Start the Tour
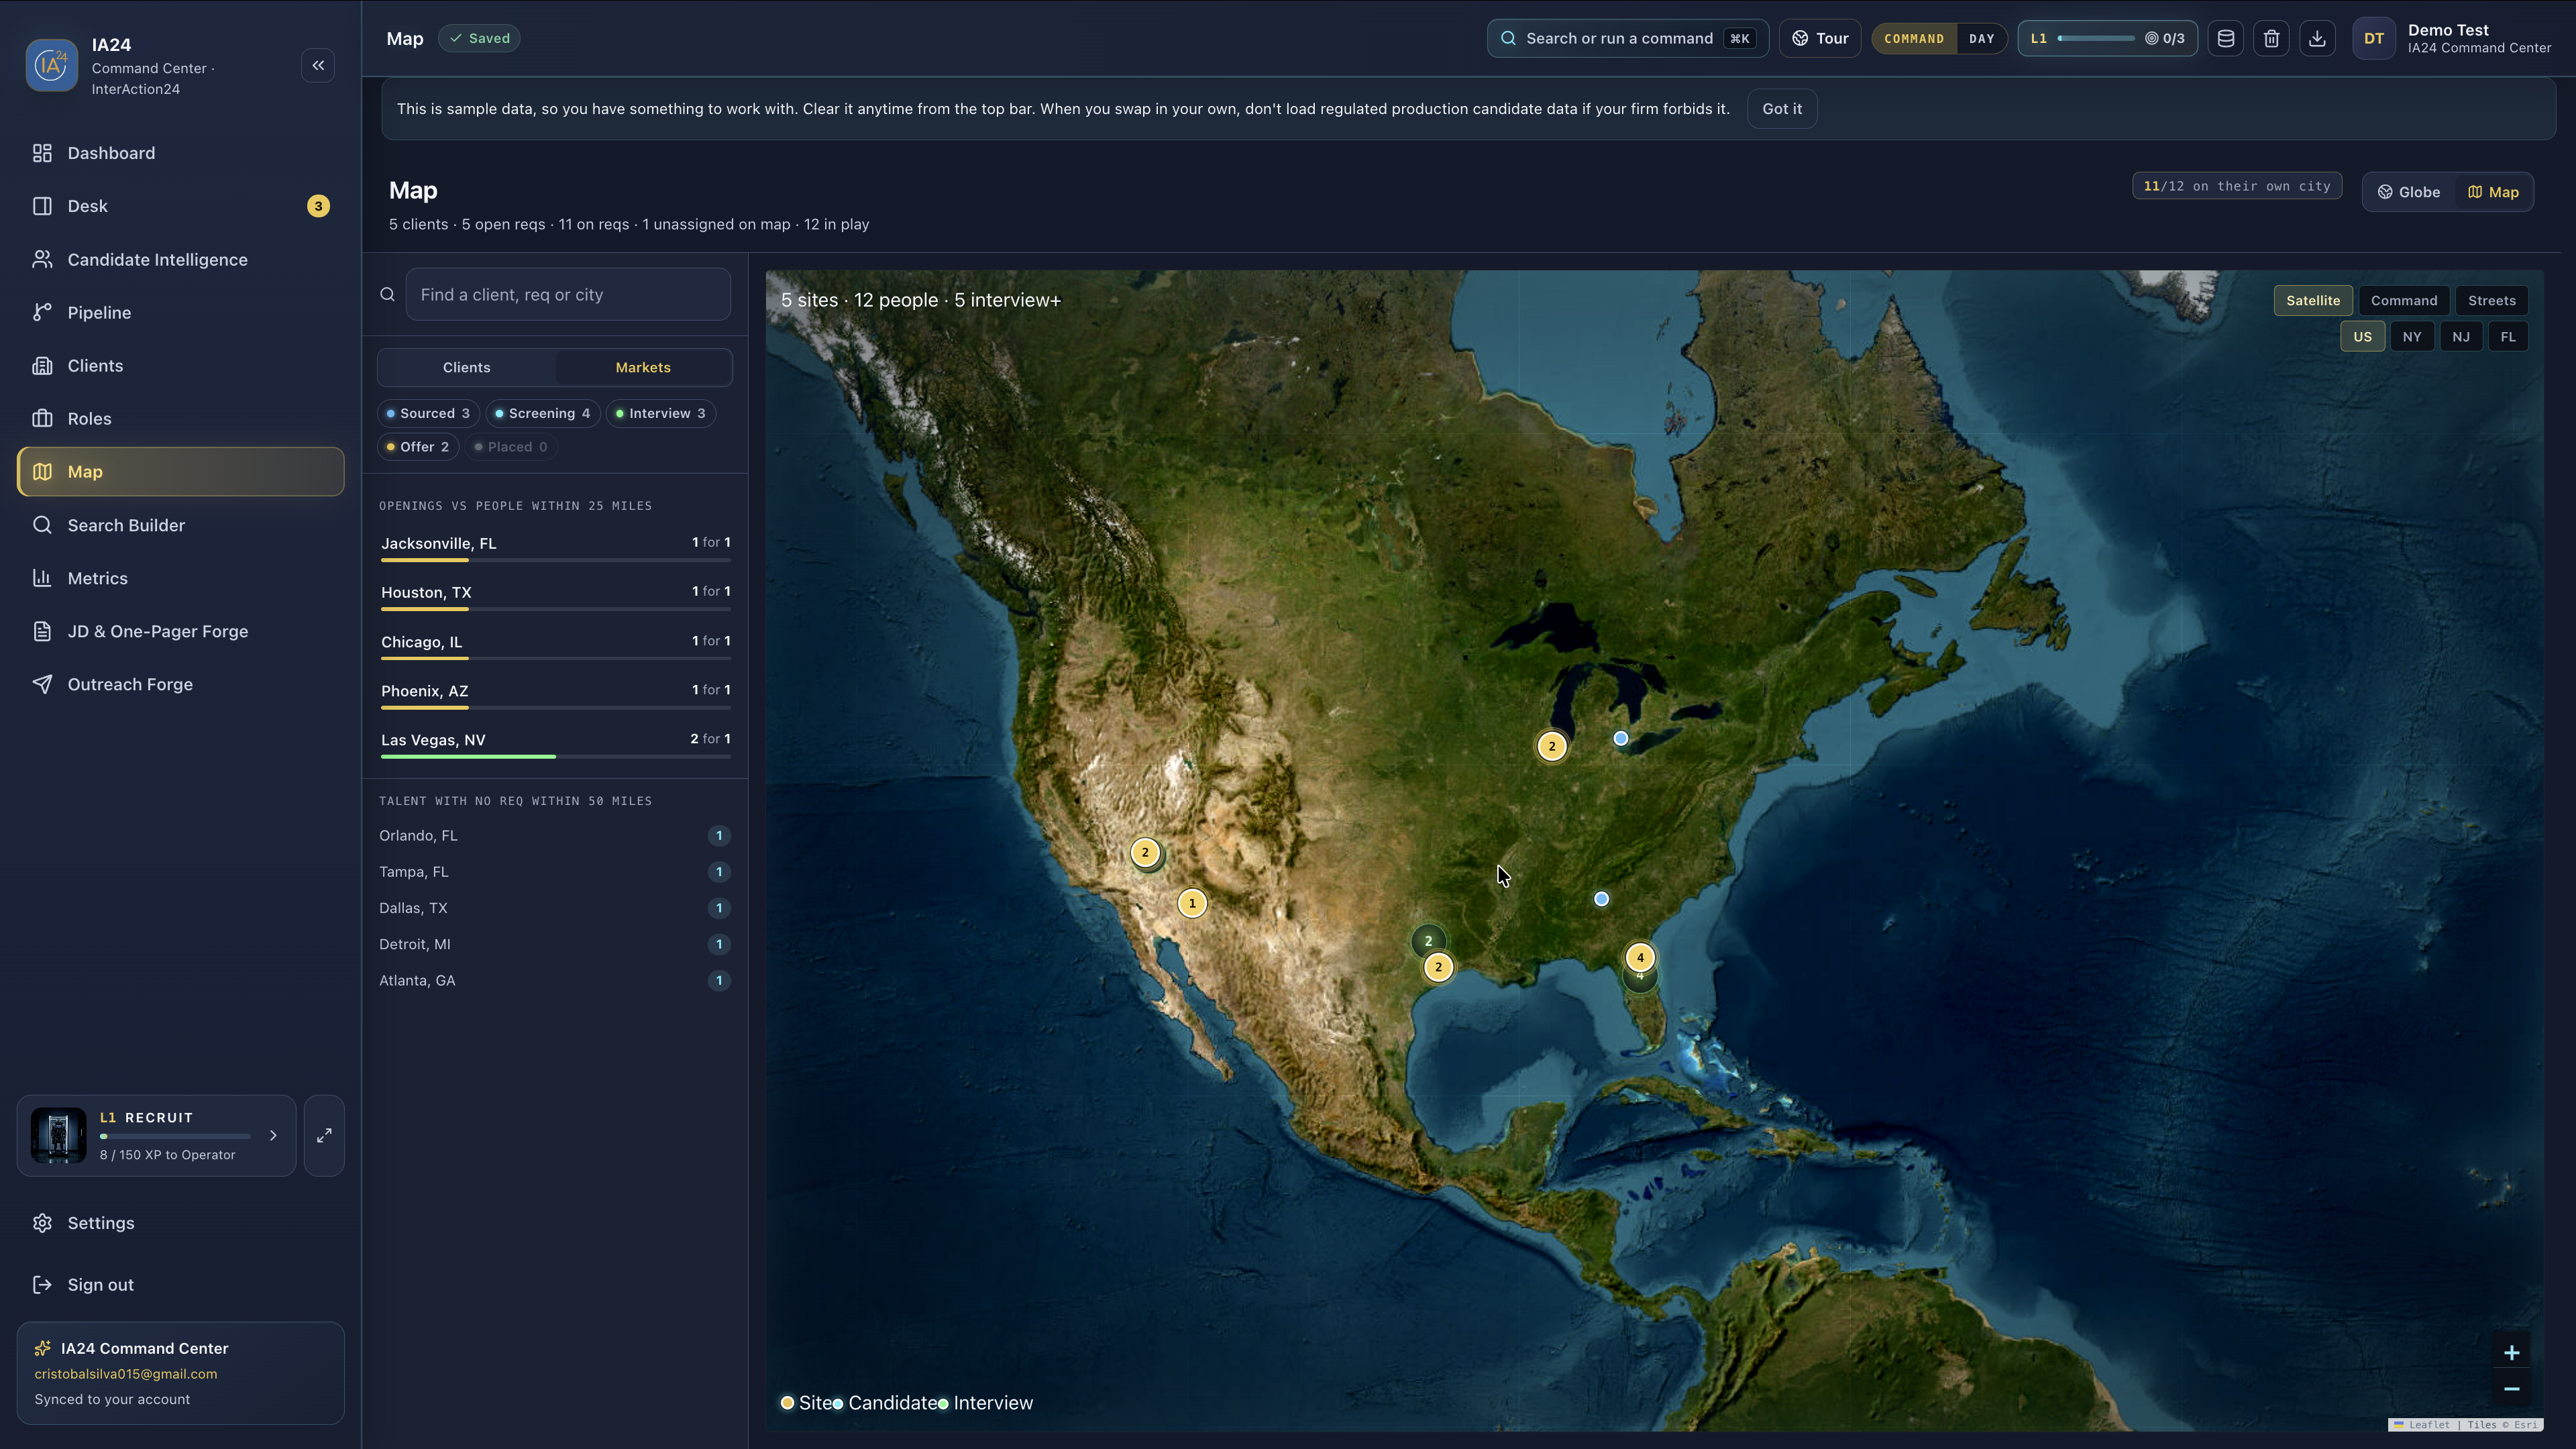Viewport: 2576px width, 1449px height. pyautogui.click(x=1820, y=38)
